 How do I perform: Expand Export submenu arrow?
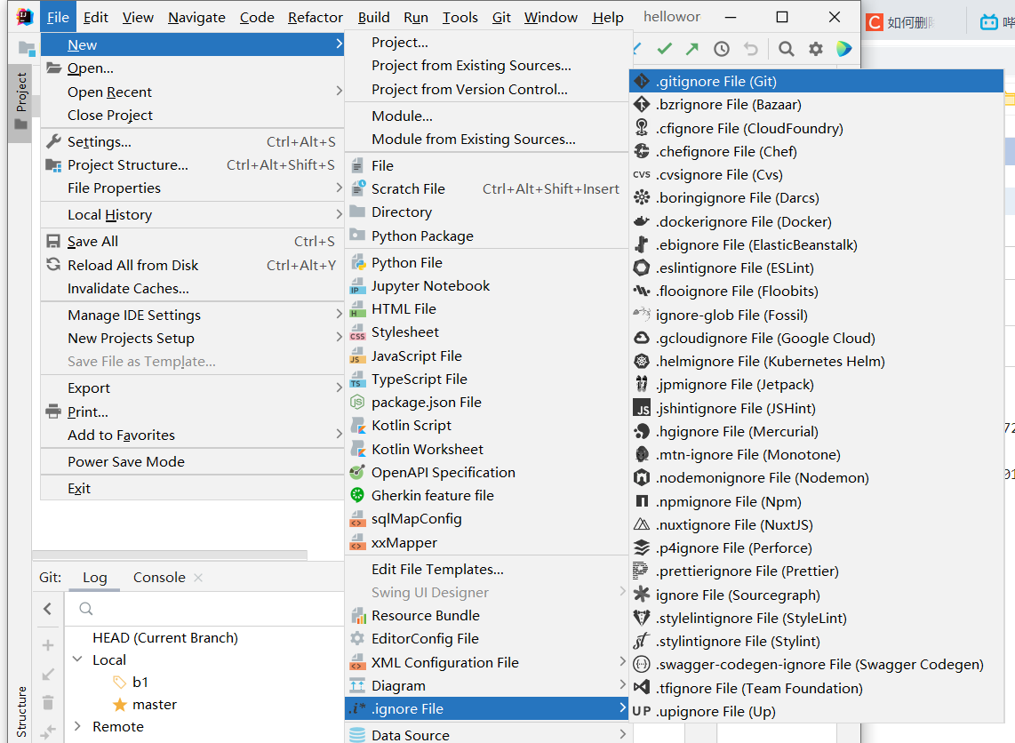click(x=339, y=387)
